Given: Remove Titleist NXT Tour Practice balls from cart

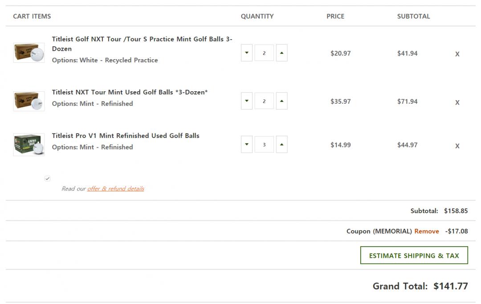Looking at the screenshot, I should [457, 54].
